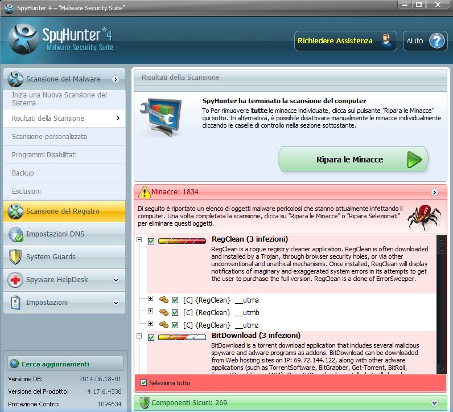The height and width of the screenshot is (412, 453).
Task: Click the arrow at right of Minacce header
Action: point(434,192)
